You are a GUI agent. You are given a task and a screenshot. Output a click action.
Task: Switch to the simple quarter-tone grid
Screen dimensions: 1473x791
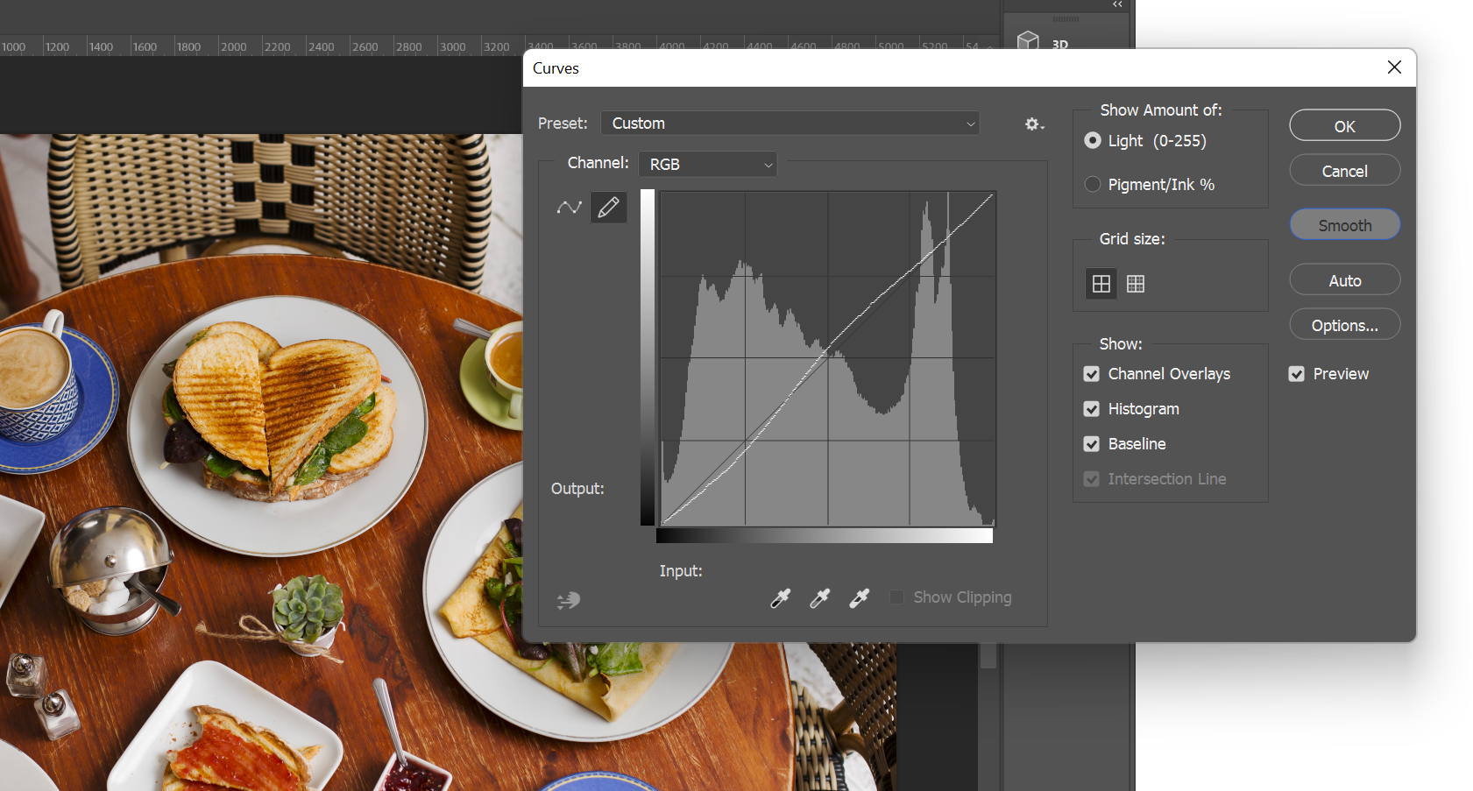1101,284
